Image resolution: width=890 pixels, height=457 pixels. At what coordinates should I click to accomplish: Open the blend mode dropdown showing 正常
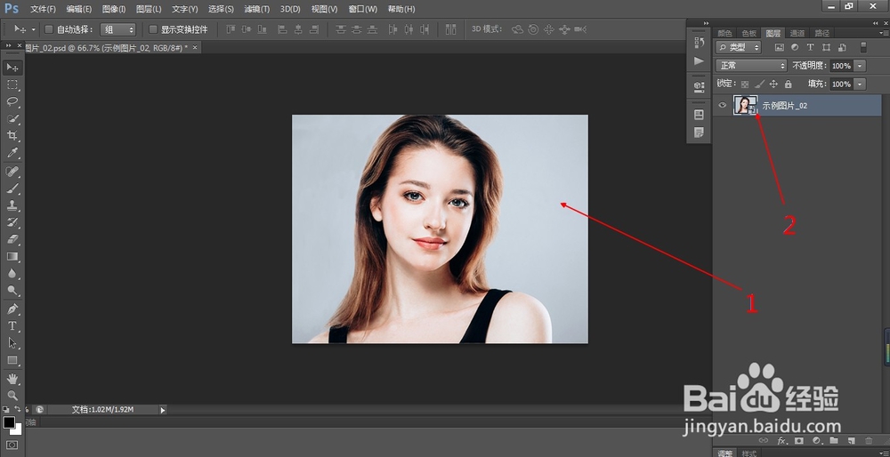point(752,66)
